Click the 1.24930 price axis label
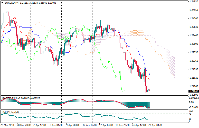Screen dimensions: 199x128 pyautogui.click(x=193, y=2)
